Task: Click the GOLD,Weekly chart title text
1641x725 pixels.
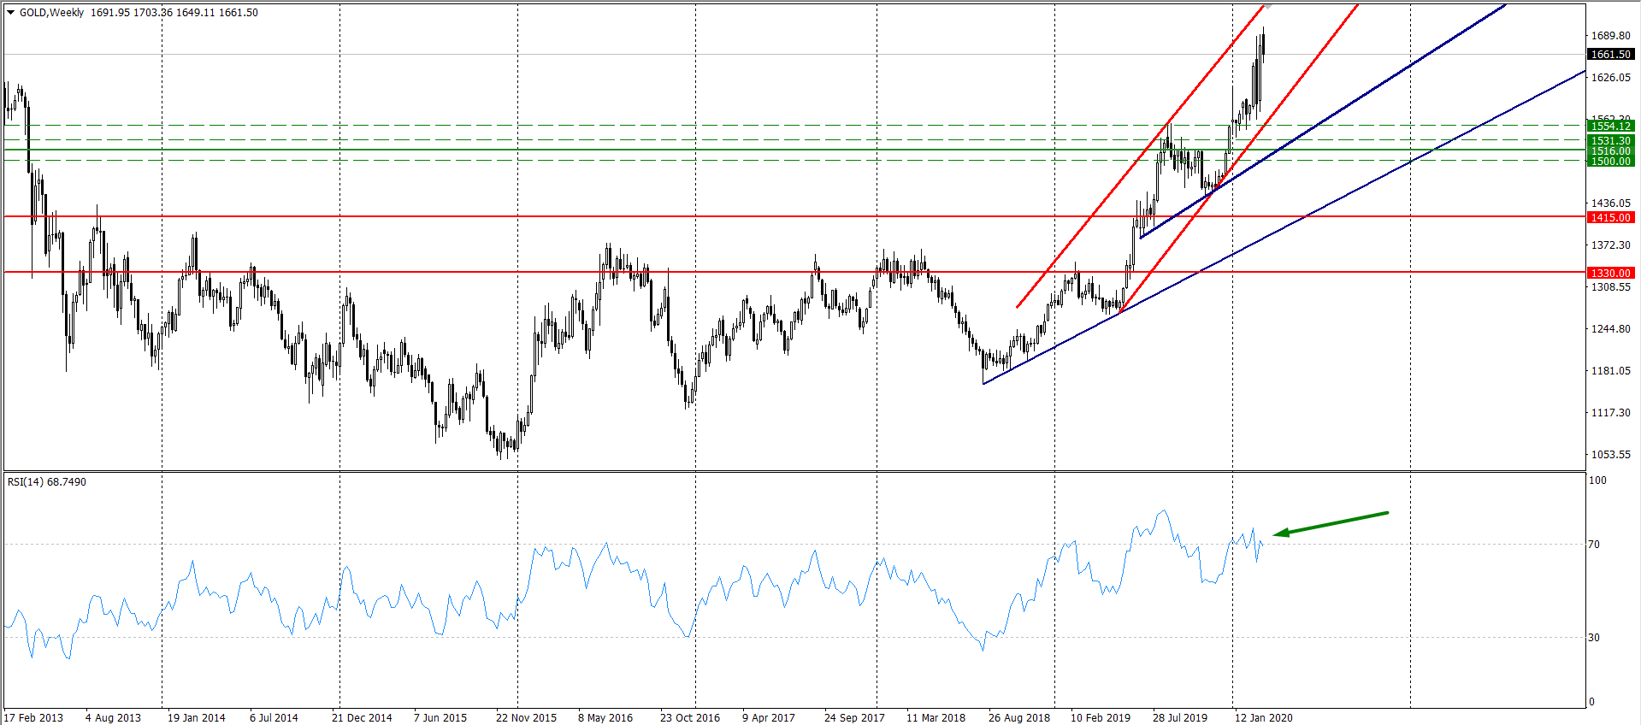Action: [51, 13]
